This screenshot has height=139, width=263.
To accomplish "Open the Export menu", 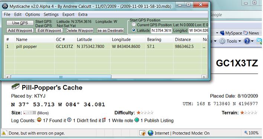I will 68,14.
